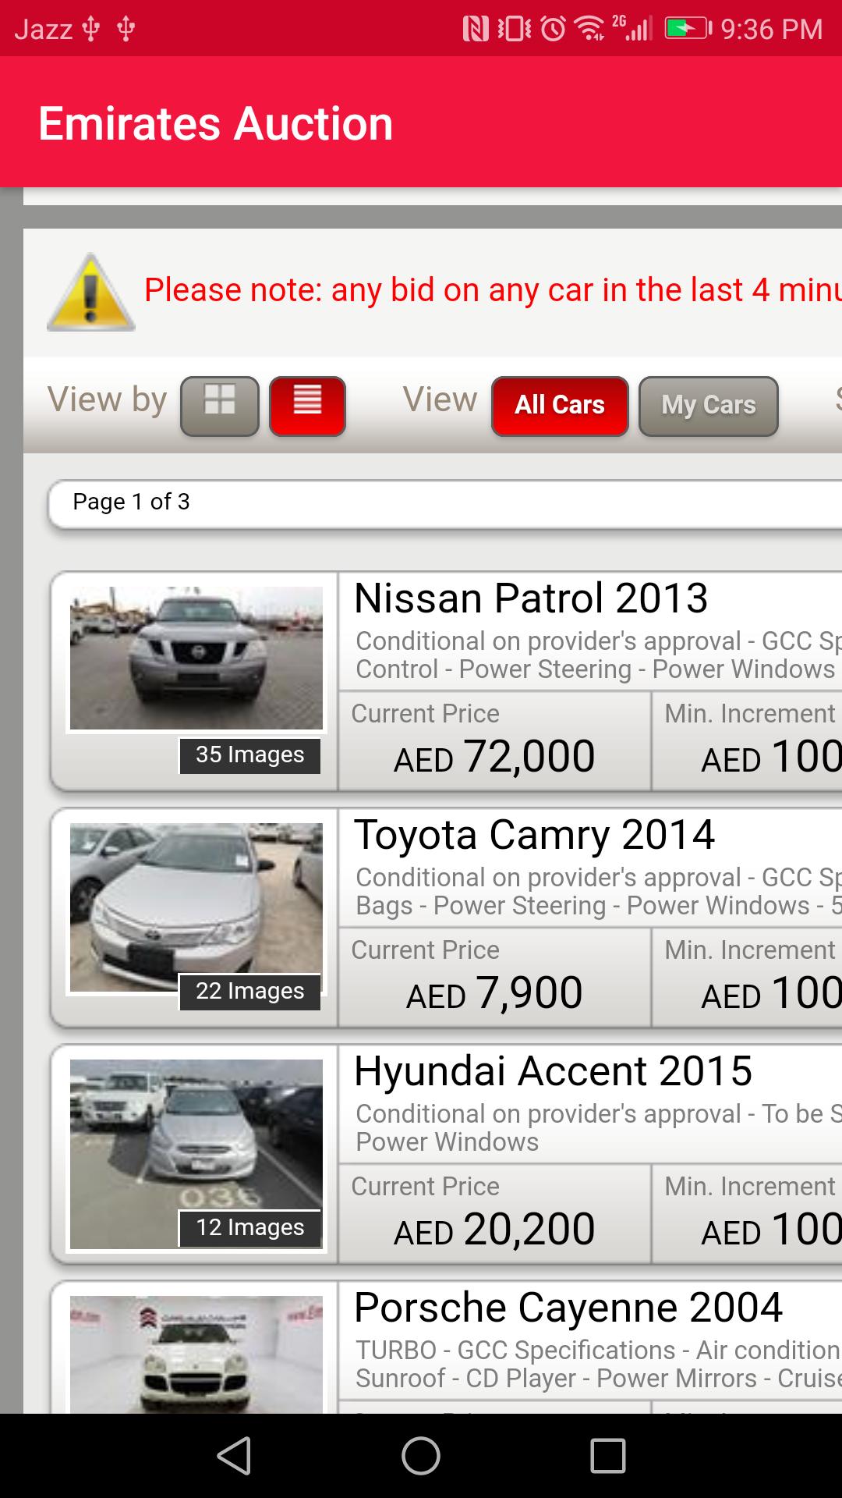Tap the alarm clock status icon

pyautogui.click(x=554, y=29)
